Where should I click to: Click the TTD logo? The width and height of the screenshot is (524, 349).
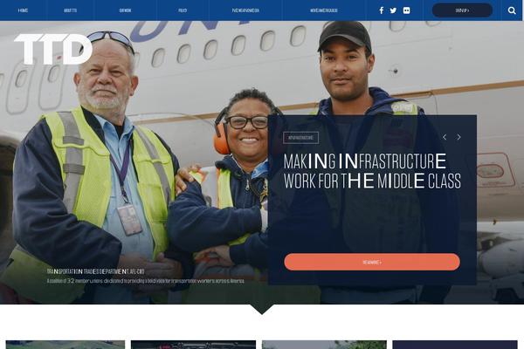coord(53,49)
